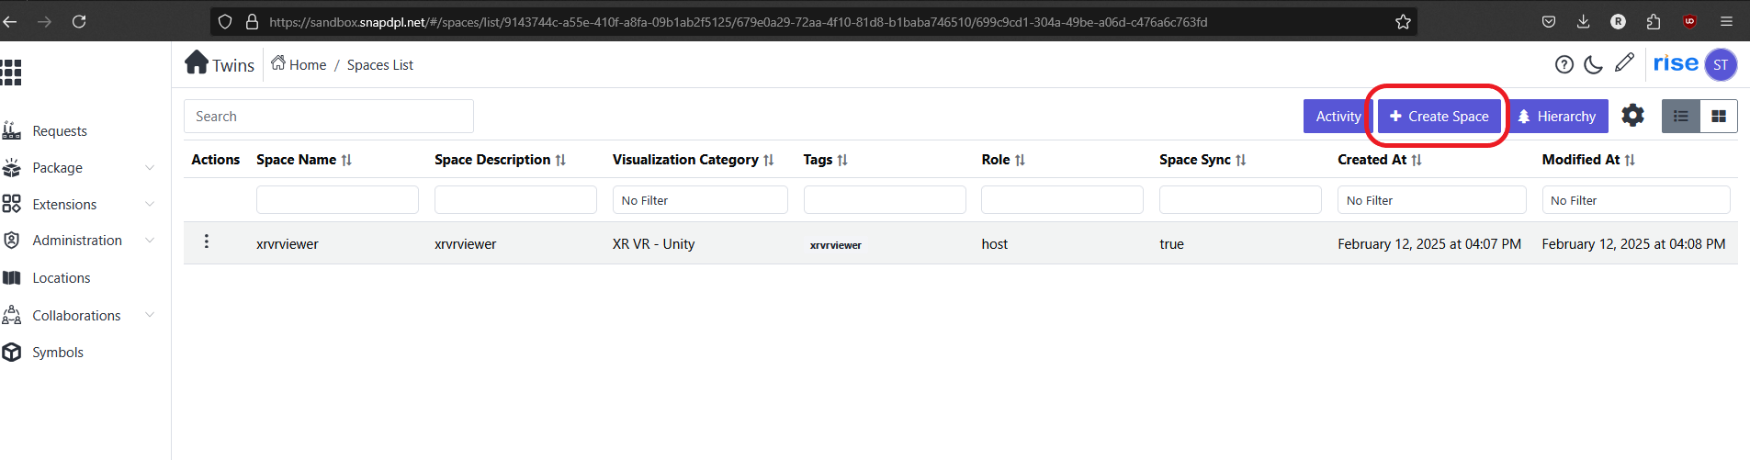
Task: Sort by Space Sync column
Action: [1241, 160]
